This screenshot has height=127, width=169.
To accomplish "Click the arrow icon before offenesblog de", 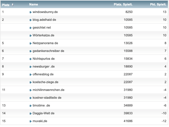I will coord(30,75).
